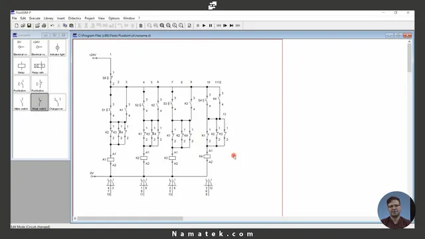Select the Break switch component
Viewport: 425px width, 239px height.
[x=39, y=102]
